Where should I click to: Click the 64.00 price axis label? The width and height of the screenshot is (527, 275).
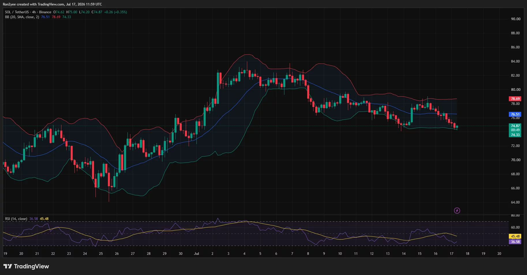pyautogui.click(x=515, y=202)
